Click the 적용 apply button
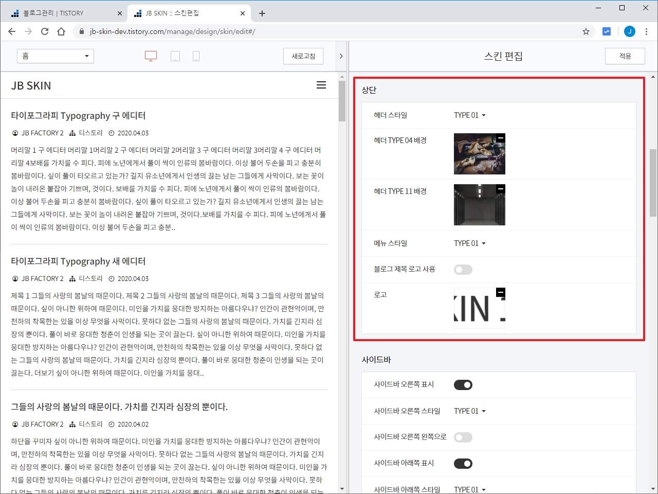658x494 pixels. pos(625,56)
